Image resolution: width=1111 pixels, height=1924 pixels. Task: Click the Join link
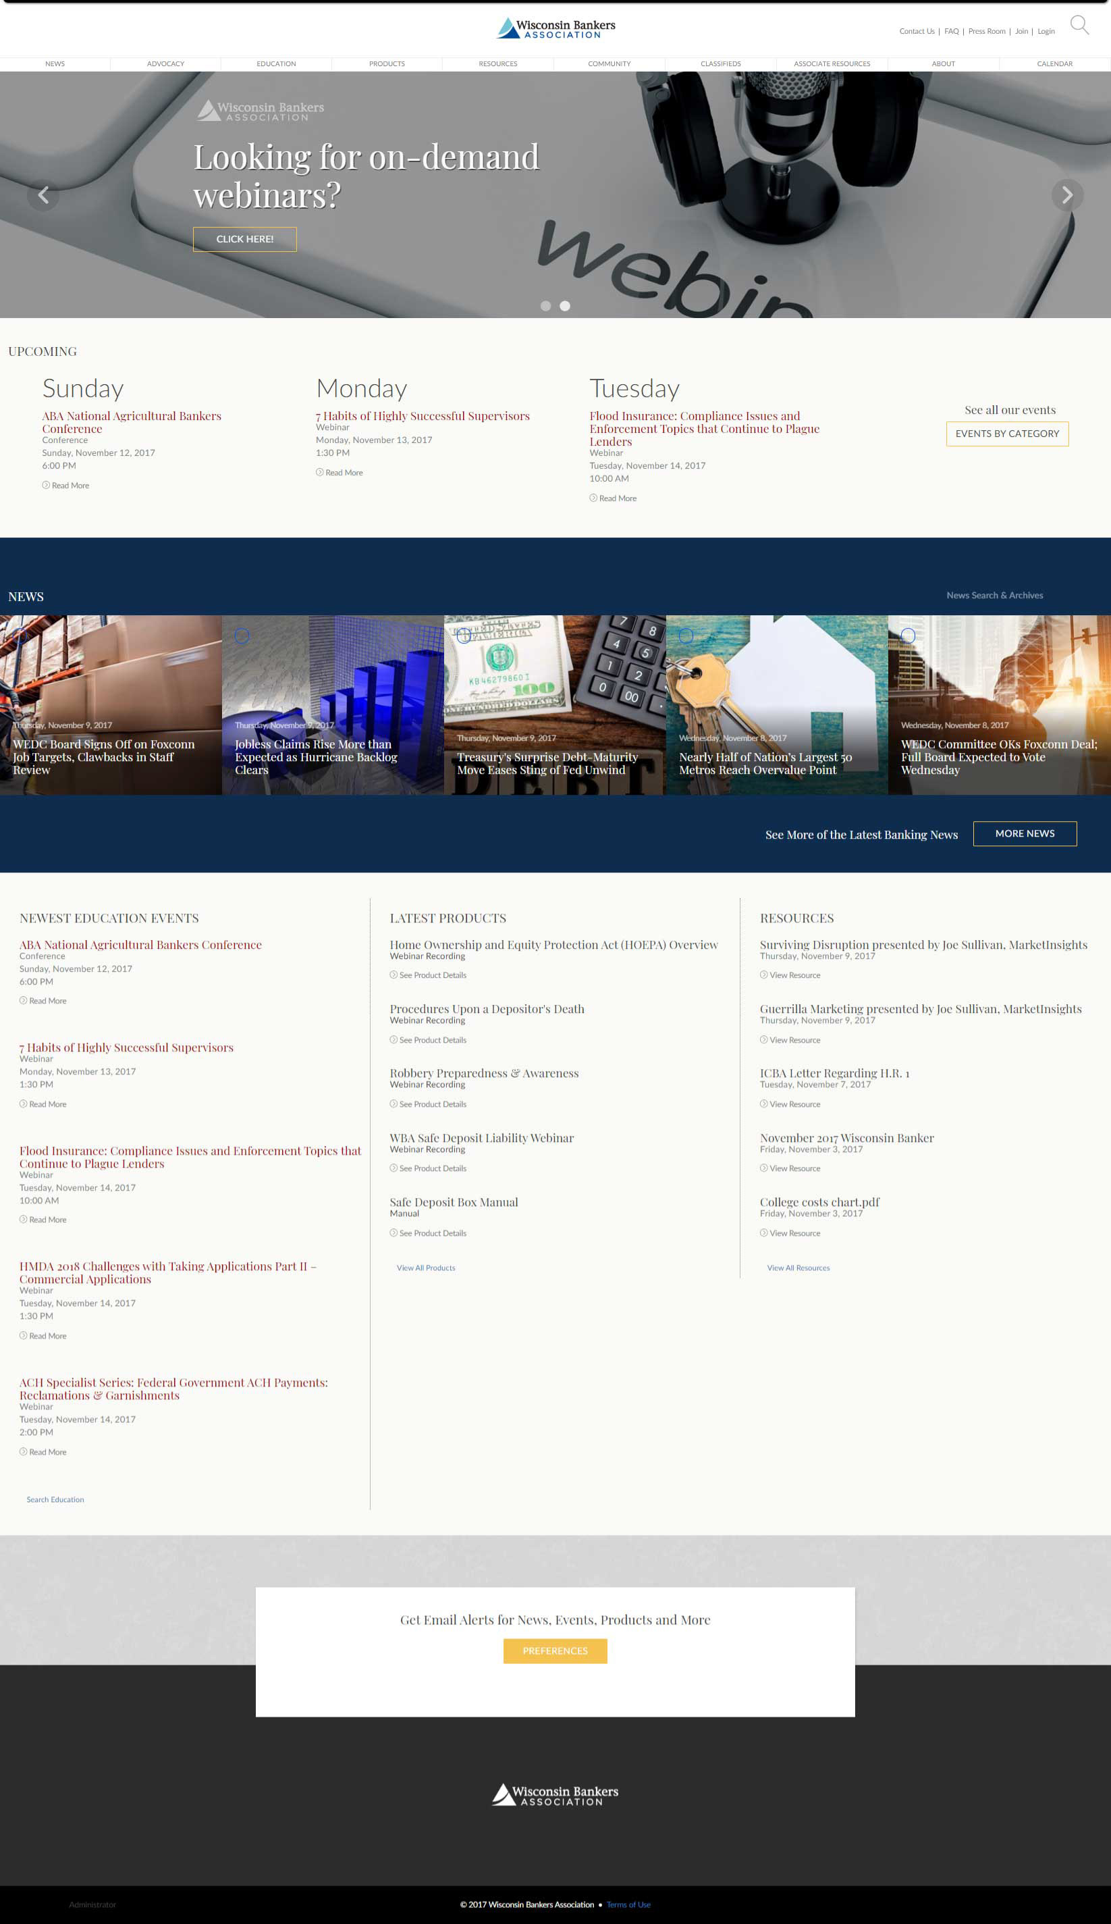(1022, 31)
